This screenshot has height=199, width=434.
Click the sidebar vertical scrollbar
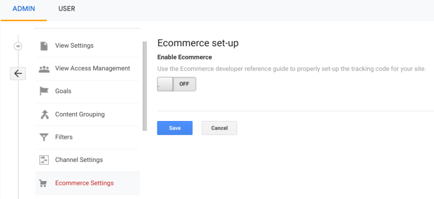[145, 86]
